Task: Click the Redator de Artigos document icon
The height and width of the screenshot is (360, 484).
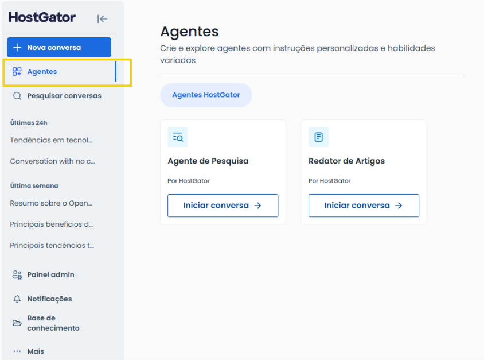Action: 318,137
